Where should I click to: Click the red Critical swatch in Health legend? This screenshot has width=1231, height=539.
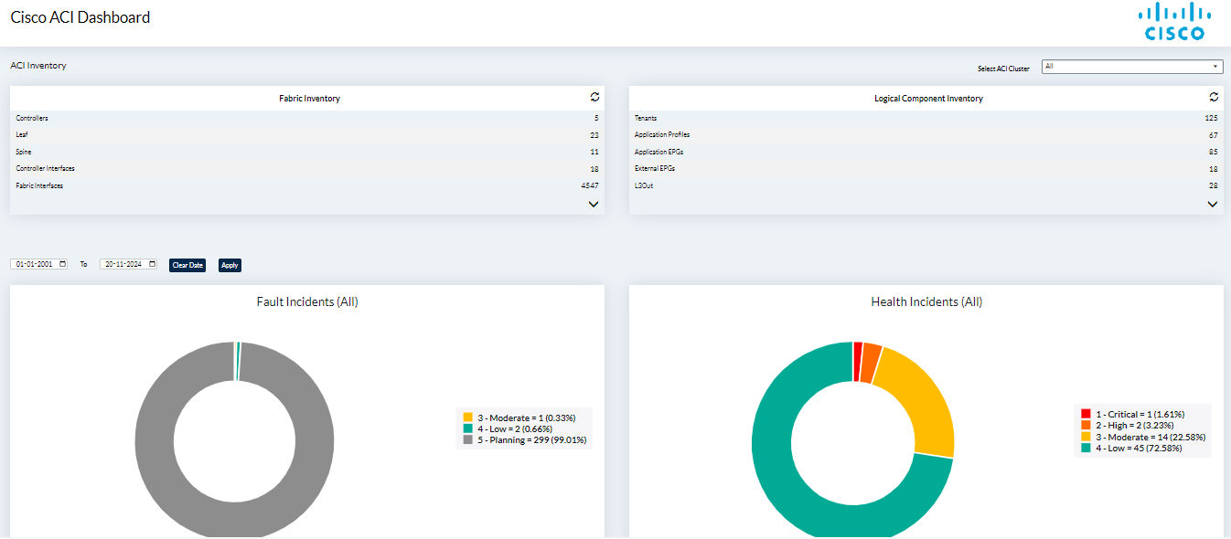tap(1086, 415)
